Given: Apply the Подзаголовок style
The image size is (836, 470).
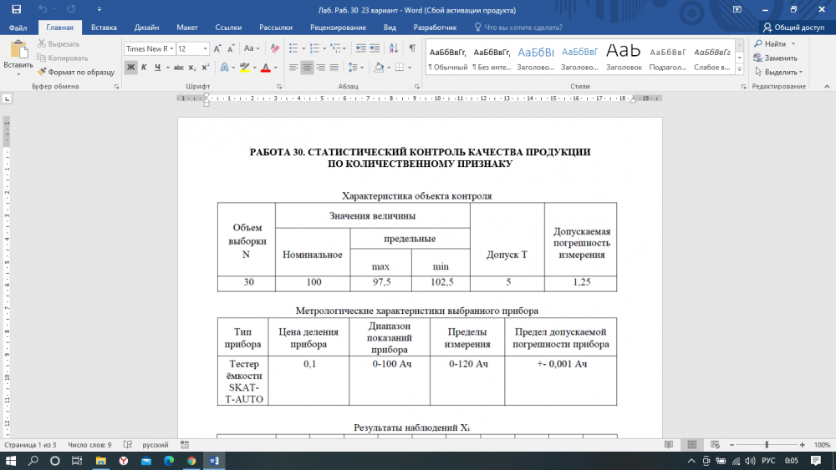Looking at the screenshot, I should 667,58.
